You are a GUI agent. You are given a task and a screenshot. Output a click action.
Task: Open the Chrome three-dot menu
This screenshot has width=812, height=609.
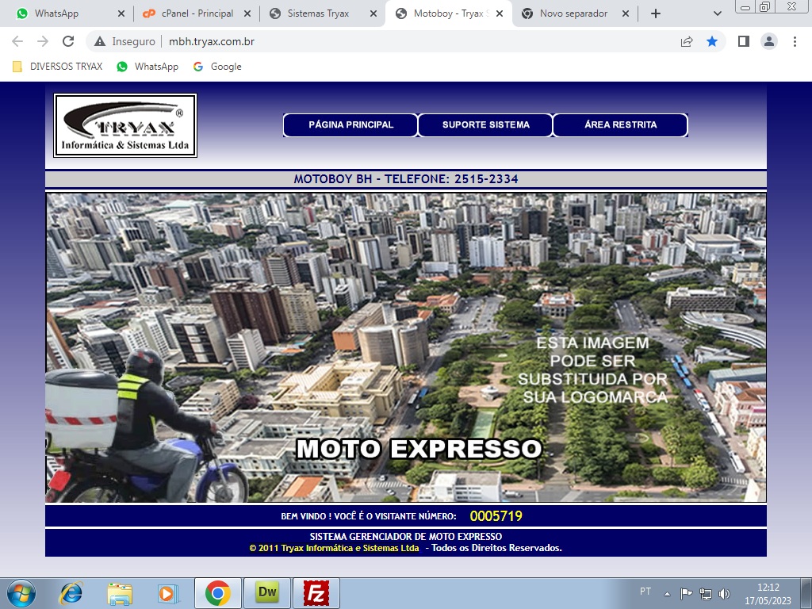tap(794, 41)
